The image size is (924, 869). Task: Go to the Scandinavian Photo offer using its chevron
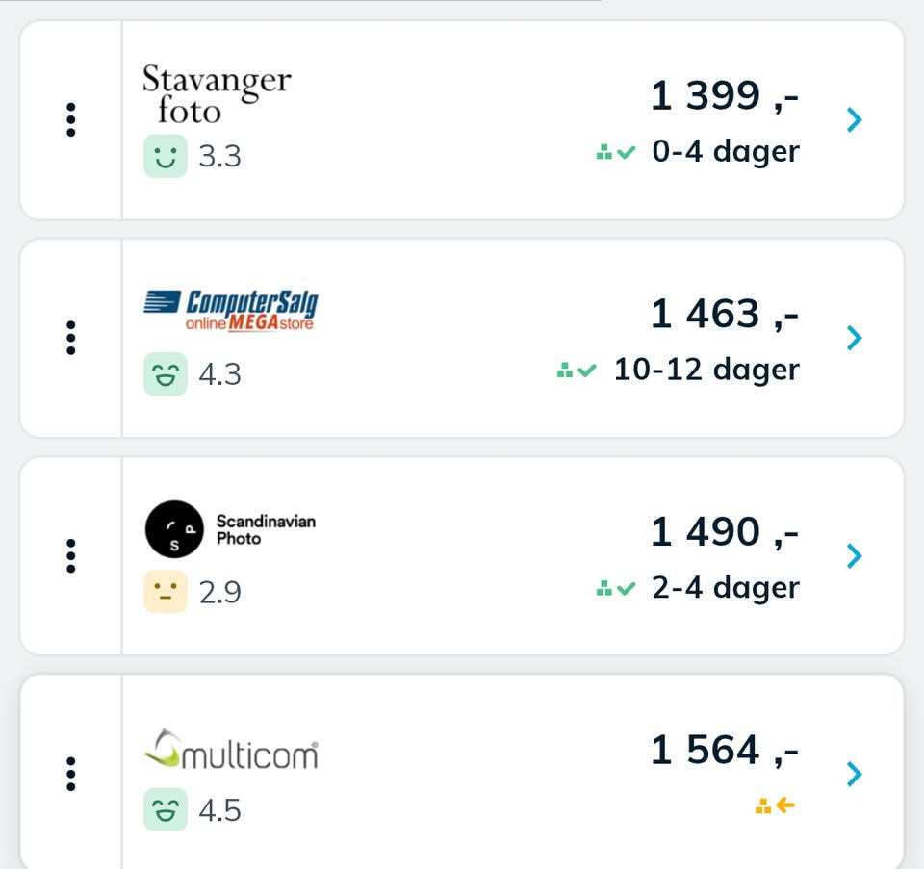(x=855, y=555)
